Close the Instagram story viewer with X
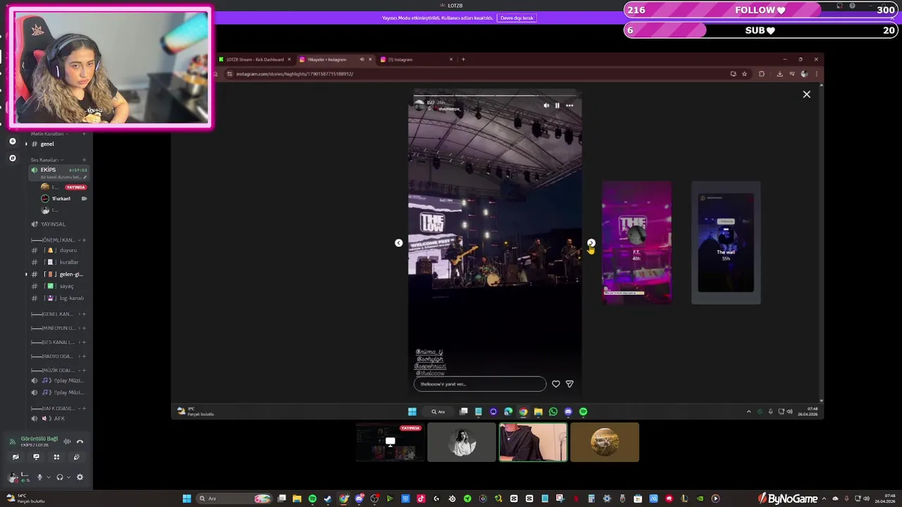Viewport: 902px width, 507px height. (807, 94)
